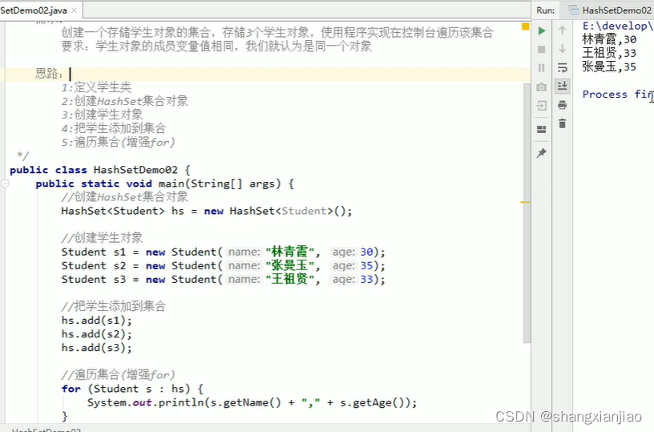654x432 pixels.
Task: Clear all console output with trash icon
Action: pos(563,123)
